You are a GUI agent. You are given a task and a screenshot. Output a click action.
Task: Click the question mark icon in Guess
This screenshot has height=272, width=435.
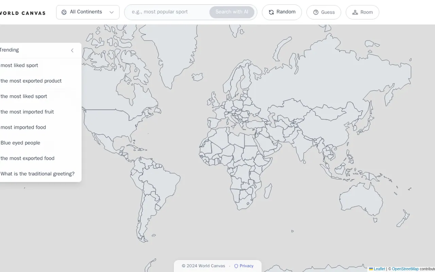[316, 12]
